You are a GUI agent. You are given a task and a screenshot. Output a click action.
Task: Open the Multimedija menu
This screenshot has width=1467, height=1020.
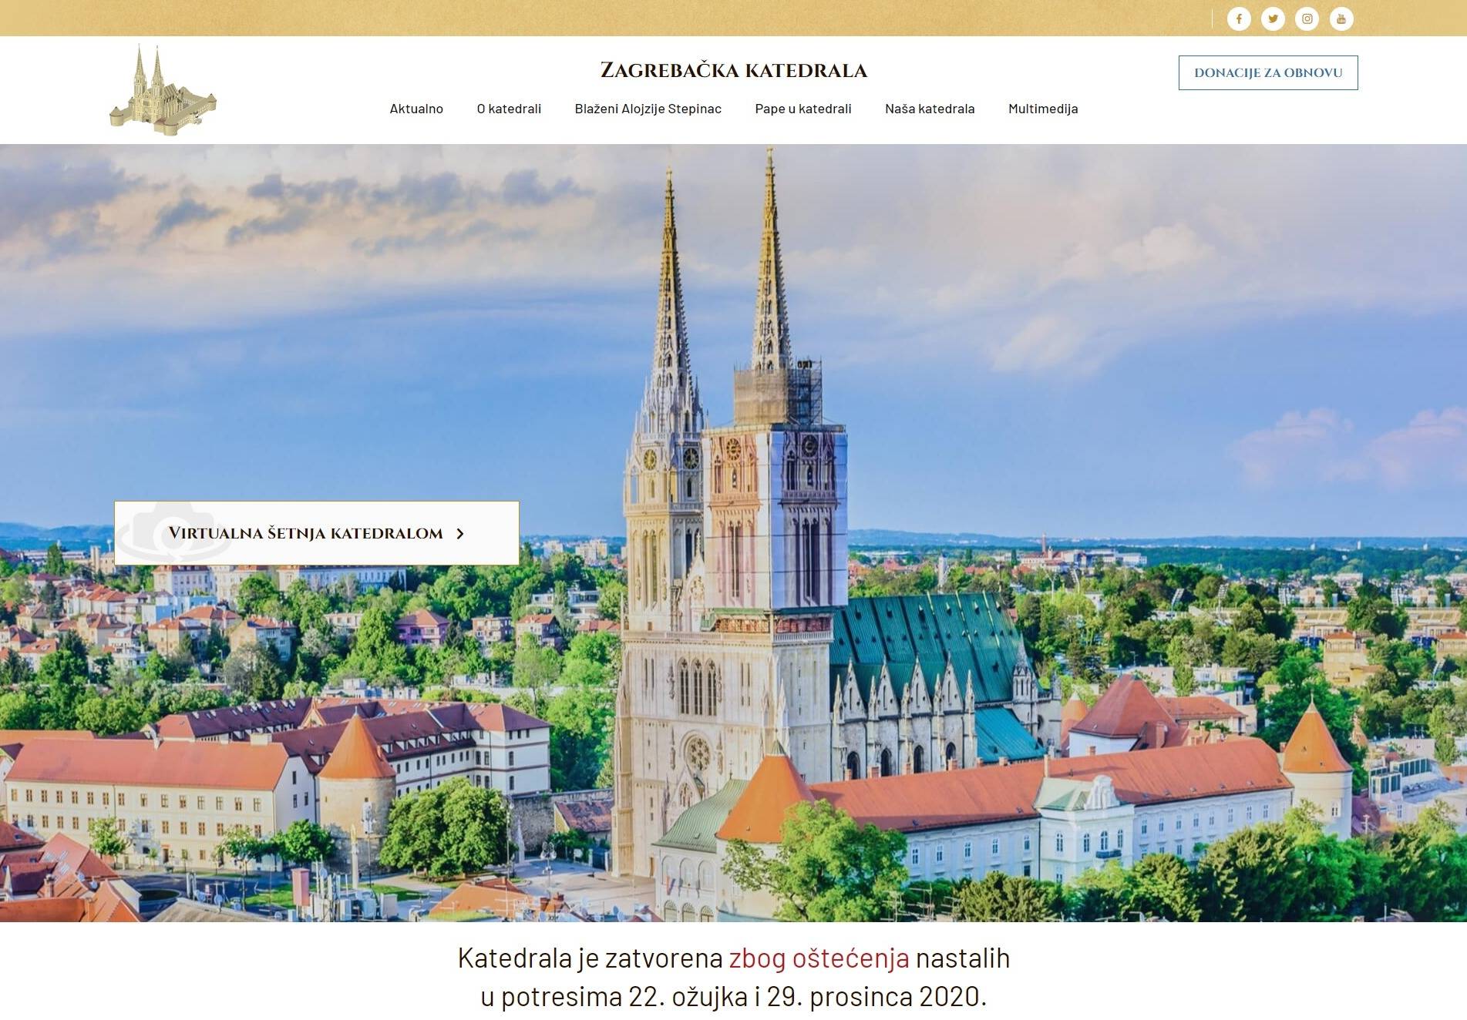tap(1043, 109)
